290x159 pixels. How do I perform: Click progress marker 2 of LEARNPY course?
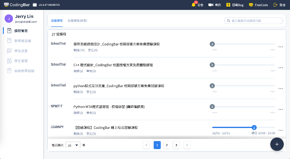[x=254, y=128]
